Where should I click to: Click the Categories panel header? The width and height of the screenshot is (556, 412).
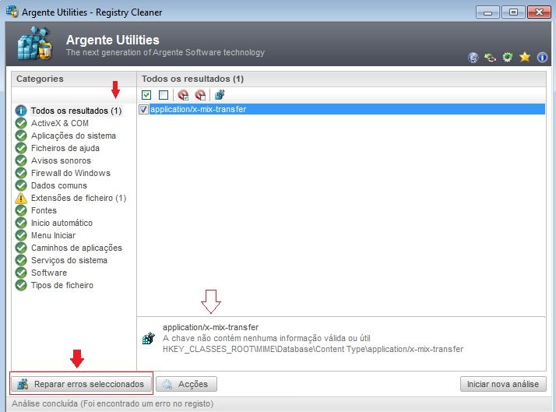pyautogui.click(x=74, y=79)
